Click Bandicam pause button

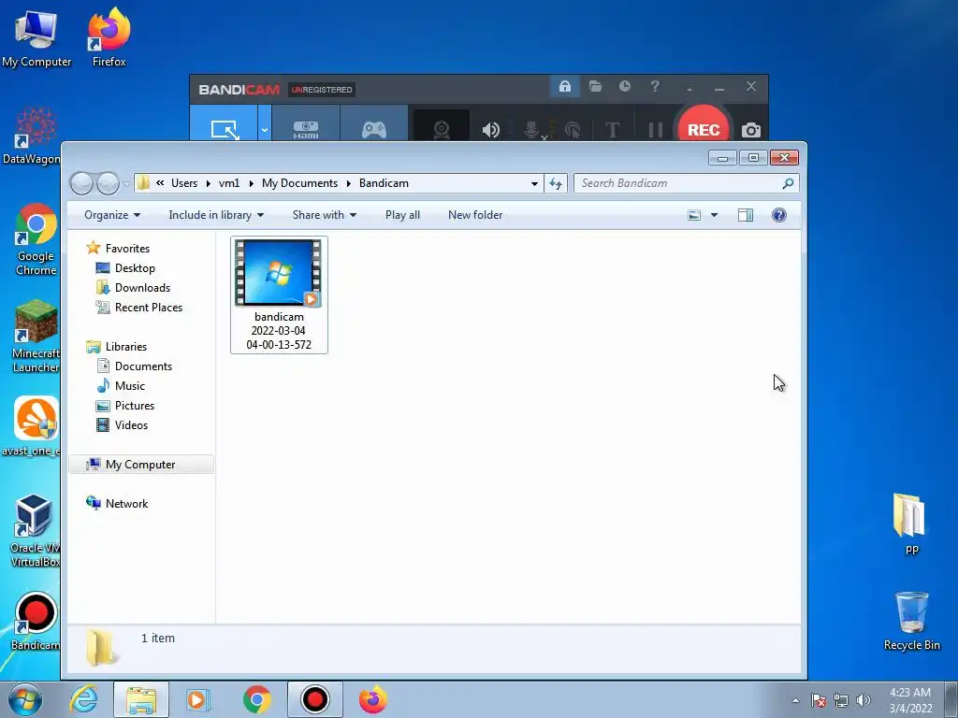tap(656, 129)
